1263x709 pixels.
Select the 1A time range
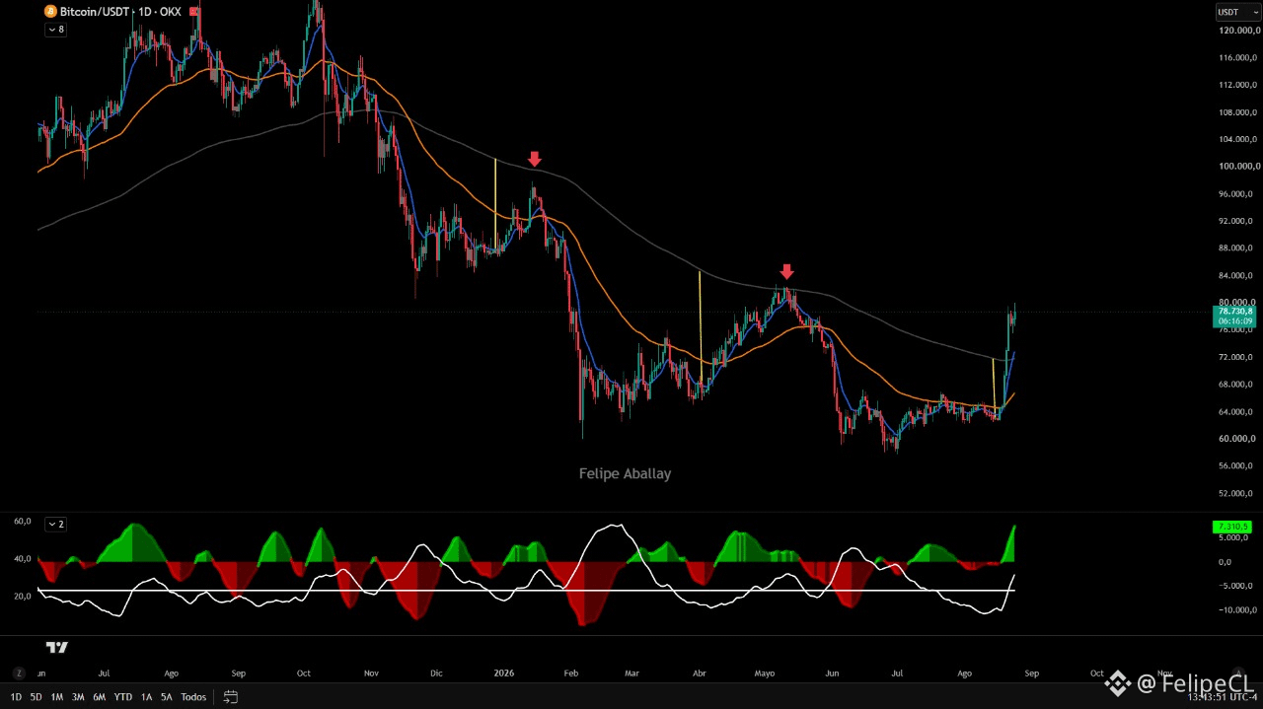click(146, 697)
